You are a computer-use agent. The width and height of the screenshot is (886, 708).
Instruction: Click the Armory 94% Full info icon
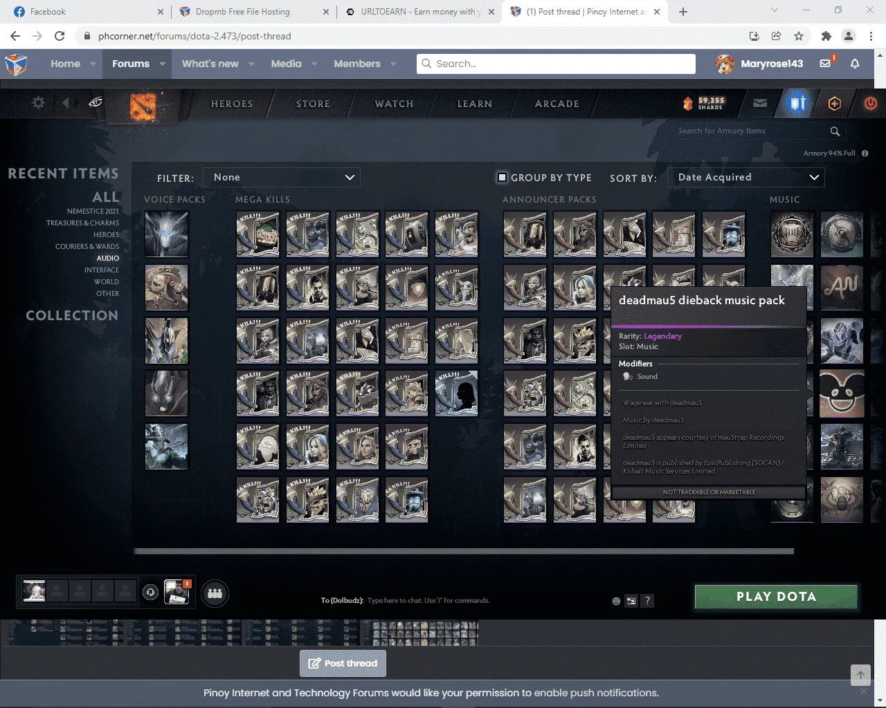click(x=865, y=153)
